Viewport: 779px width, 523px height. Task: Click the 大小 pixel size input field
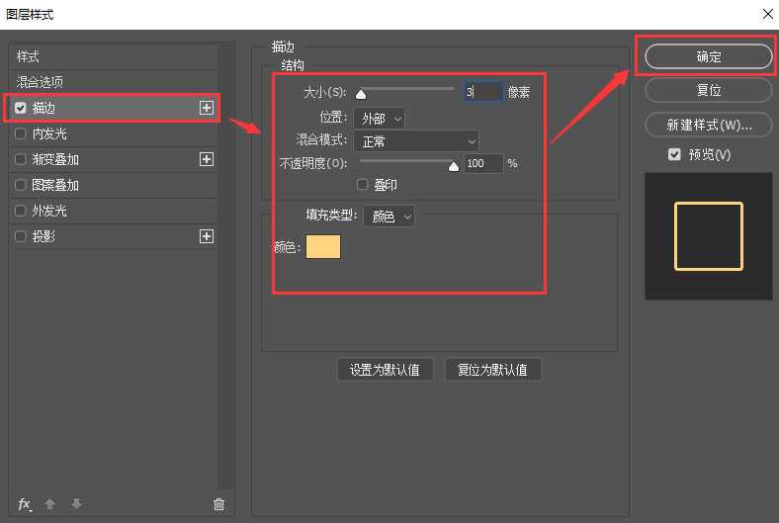482,92
